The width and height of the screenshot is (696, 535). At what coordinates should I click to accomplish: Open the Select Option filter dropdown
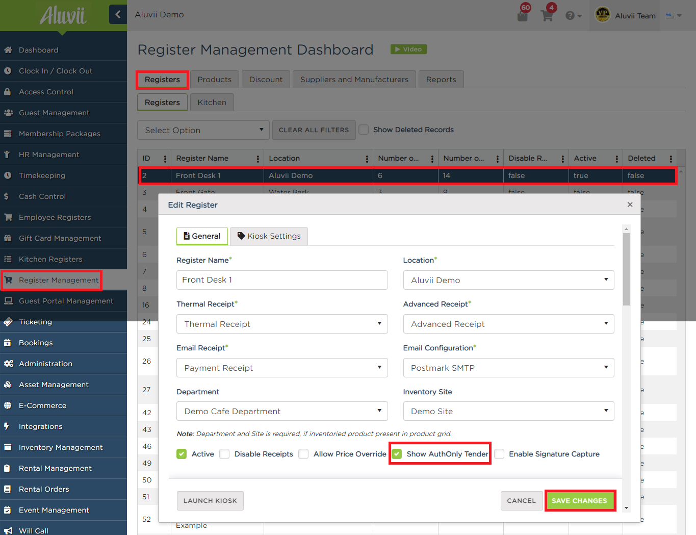203,130
